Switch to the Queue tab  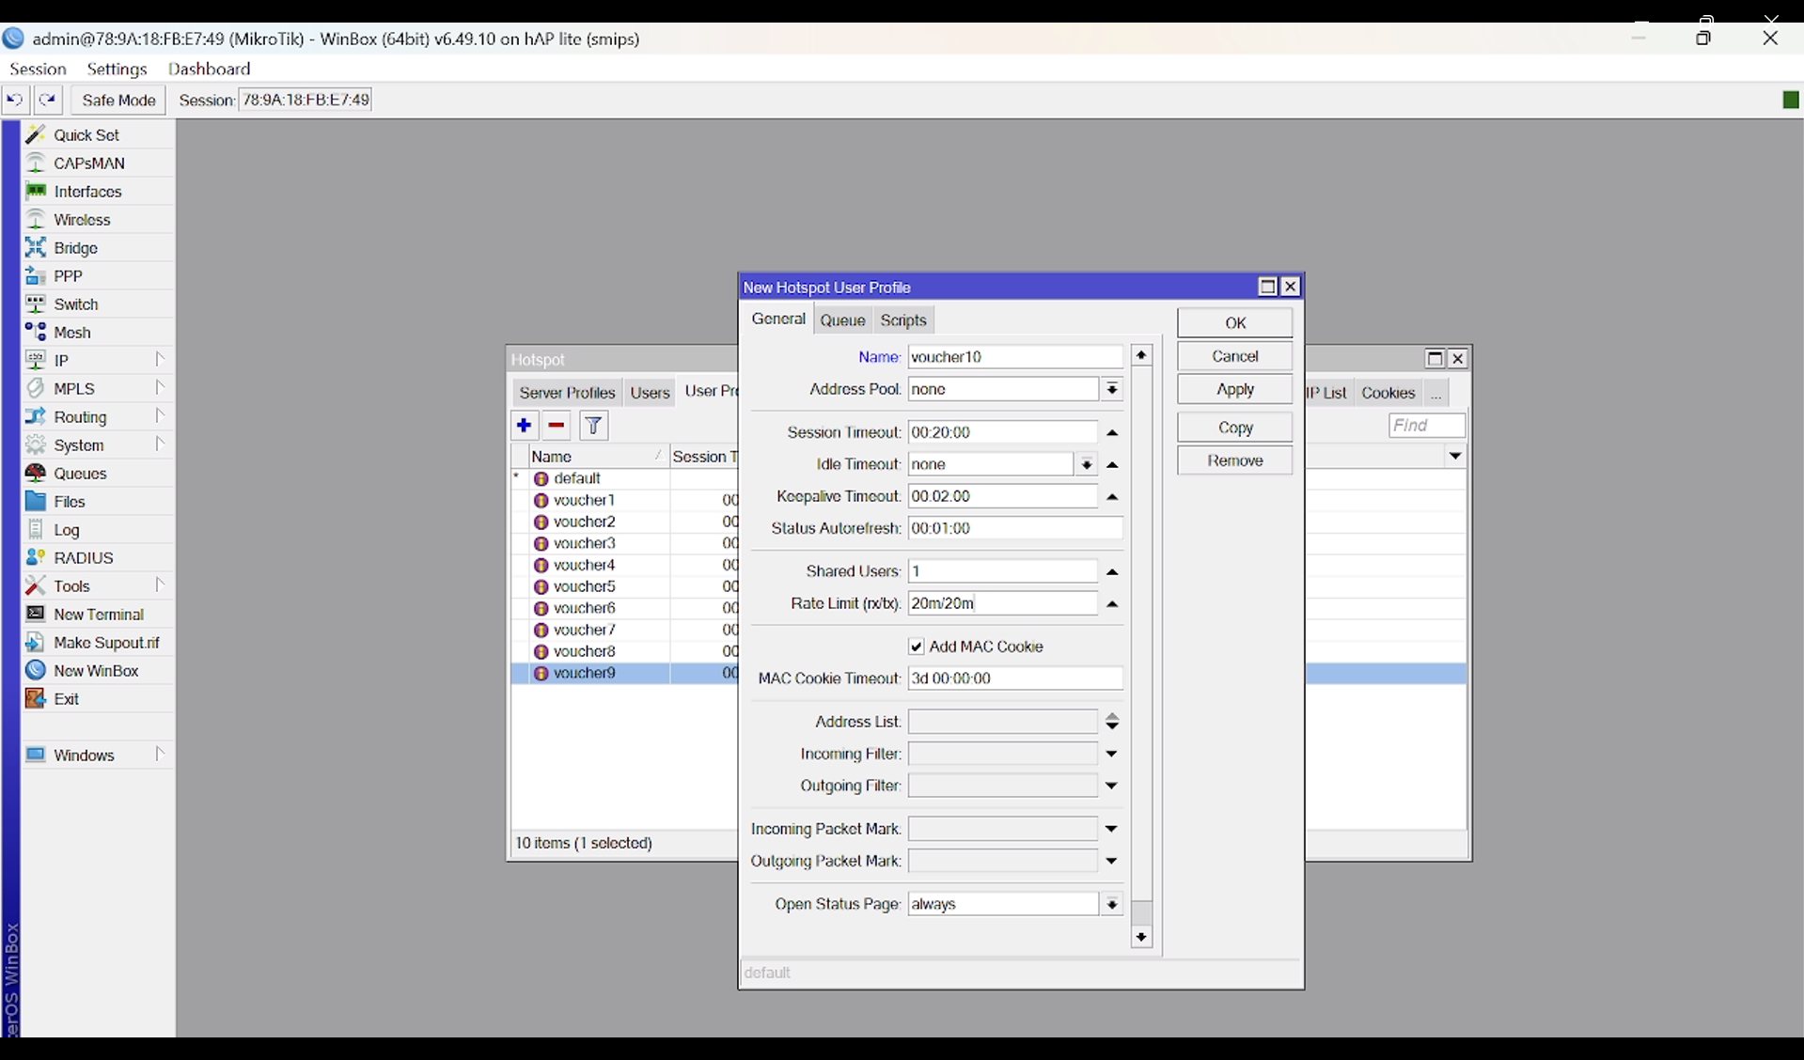point(842,320)
